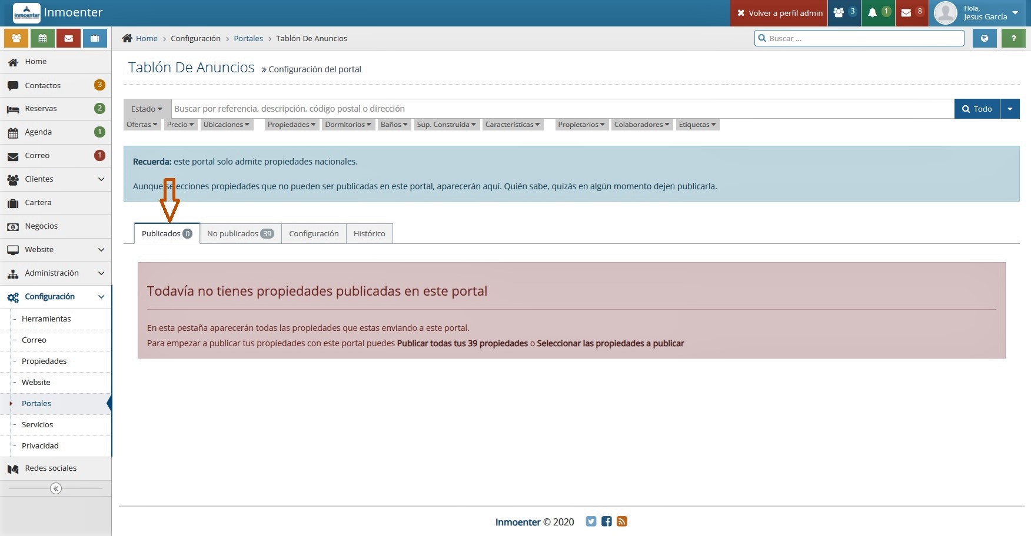This screenshot has height=536, width=1031.
Task: Focus the property reference search field
Action: (x=563, y=109)
